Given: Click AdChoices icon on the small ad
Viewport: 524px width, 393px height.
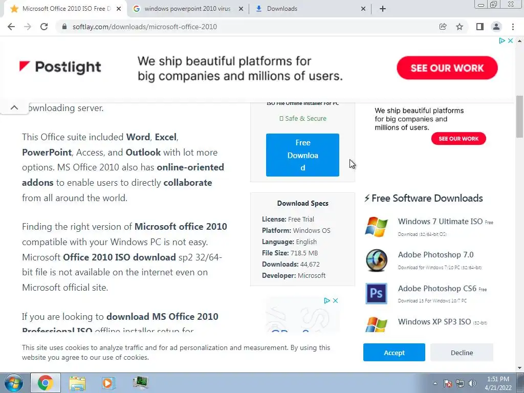Looking at the screenshot, I should click(327, 300).
